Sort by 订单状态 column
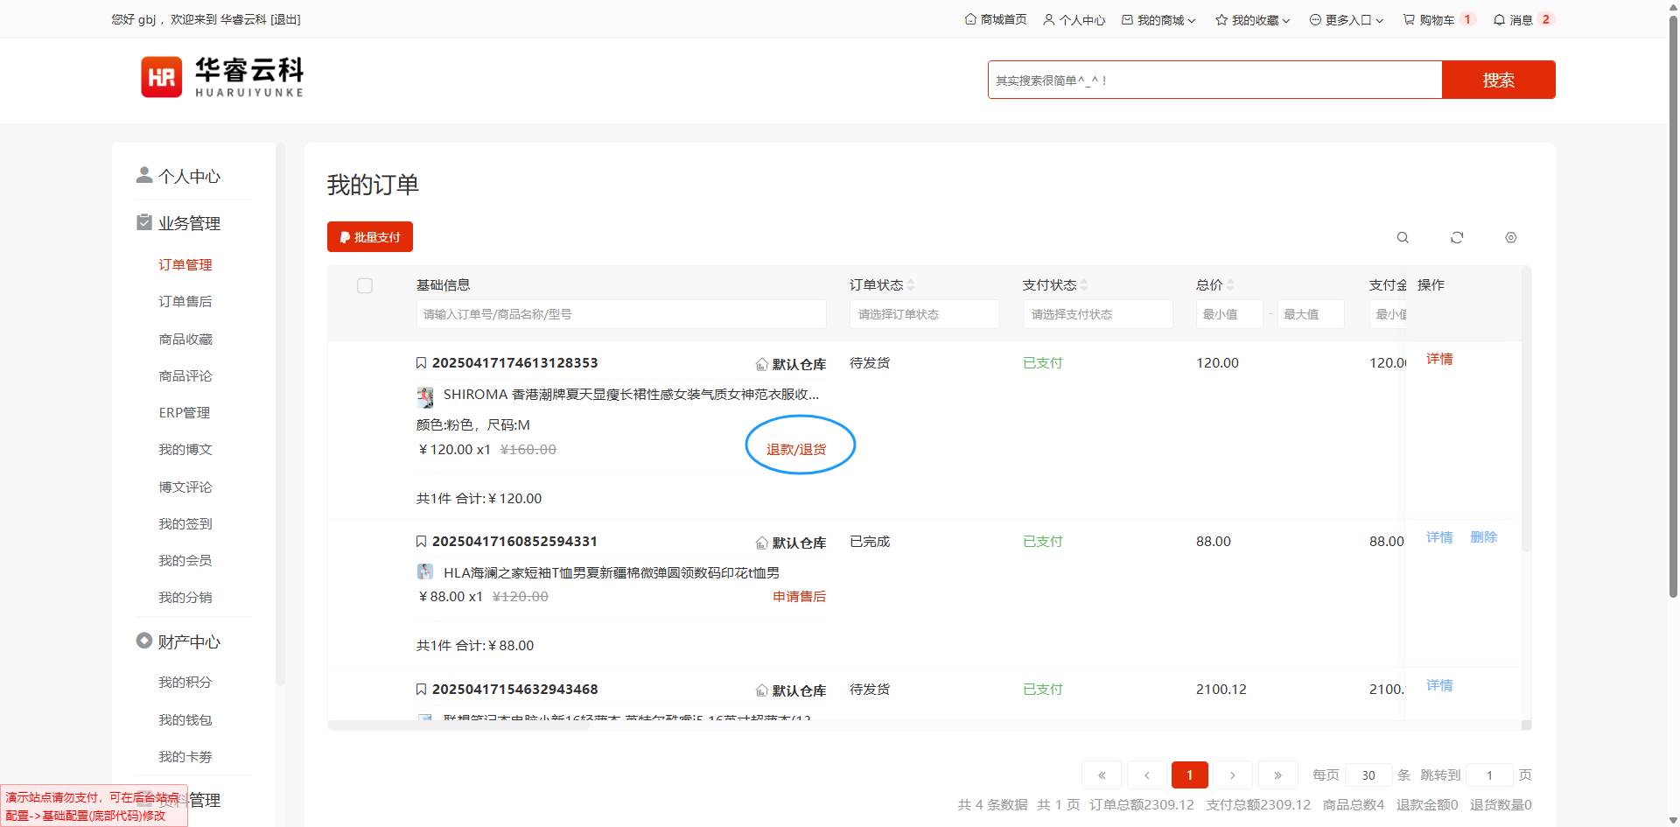The height and width of the screenshot is (827, 1680). pos(911,285)
